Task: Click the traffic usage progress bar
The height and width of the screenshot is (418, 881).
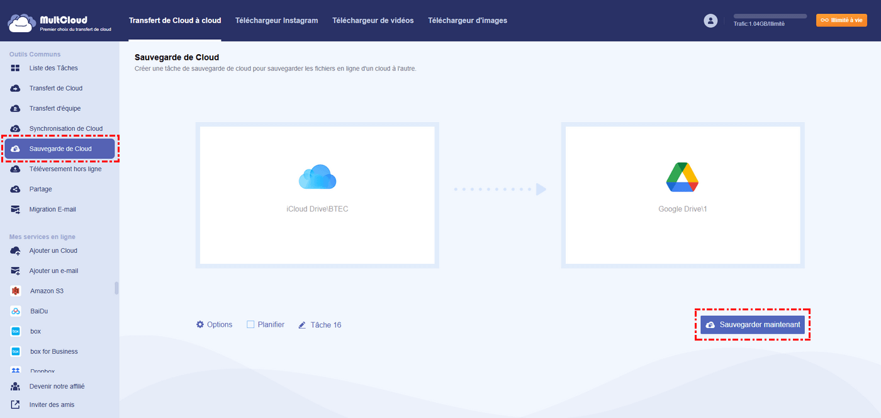Action: pyautogui.click(x=770, y=16)
